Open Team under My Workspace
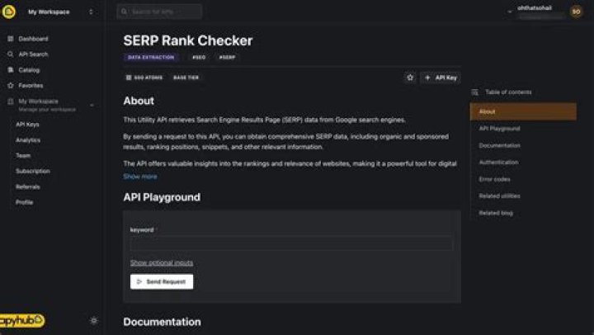The image size is (594, 335). [x=23, y=155]
